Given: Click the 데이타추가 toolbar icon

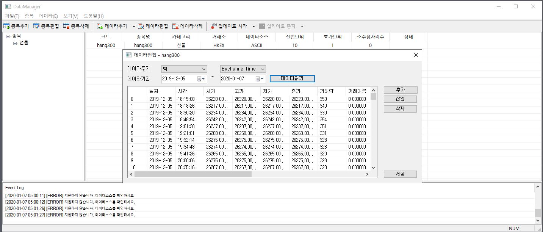Looking at the screenshot, I should point(100,26).
